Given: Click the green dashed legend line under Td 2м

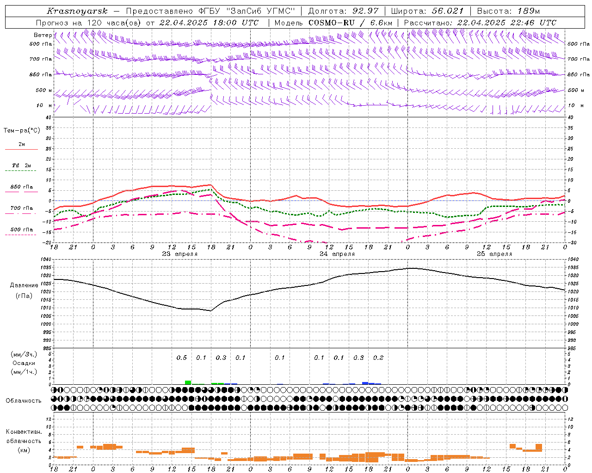Looking at the screenshot, I should coord(21,171).
